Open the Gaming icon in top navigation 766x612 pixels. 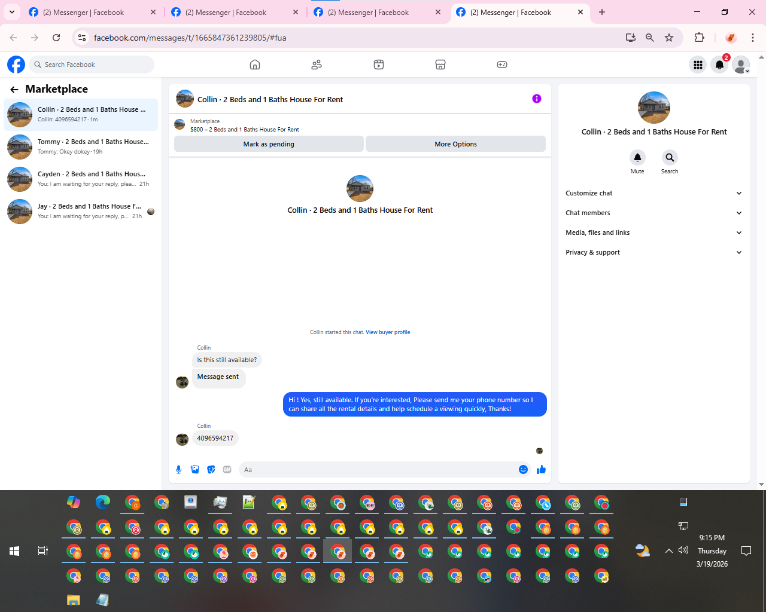(502, 65)
